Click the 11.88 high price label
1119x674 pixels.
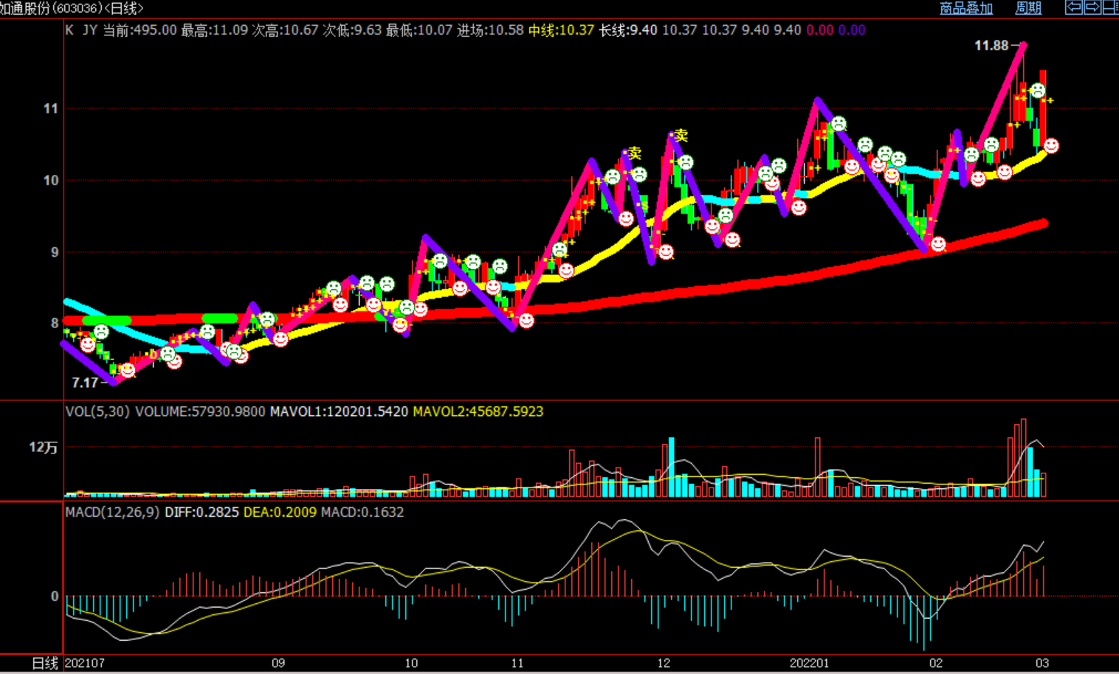pyautogui.click(x=991, y=46)
